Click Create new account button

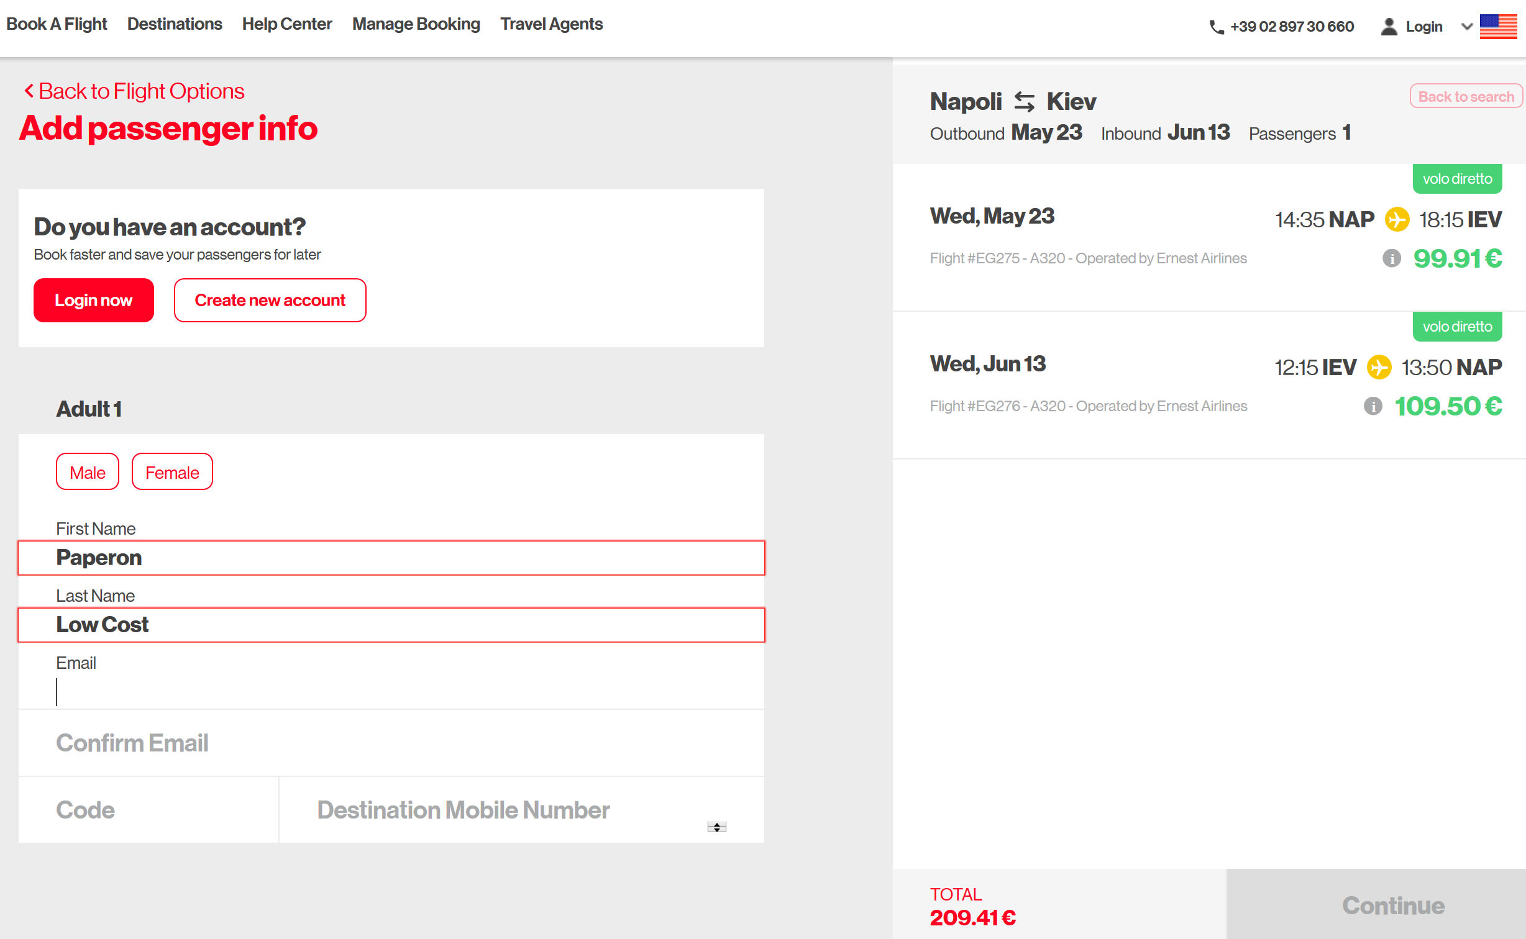(270, 301)
